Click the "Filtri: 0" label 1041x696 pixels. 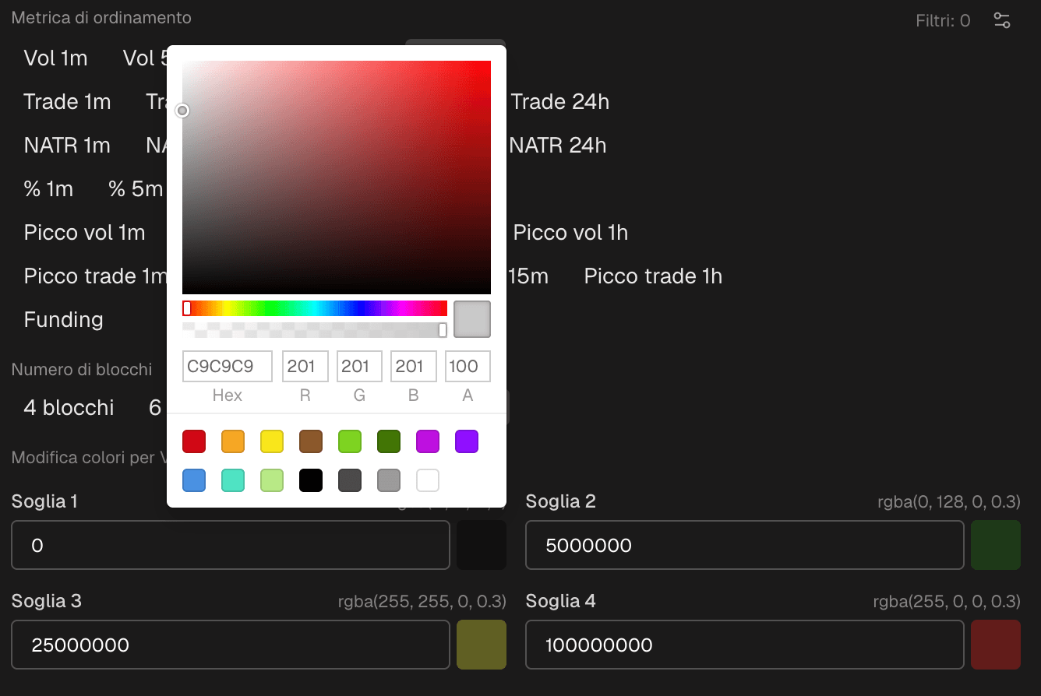[x=943, y=21]
